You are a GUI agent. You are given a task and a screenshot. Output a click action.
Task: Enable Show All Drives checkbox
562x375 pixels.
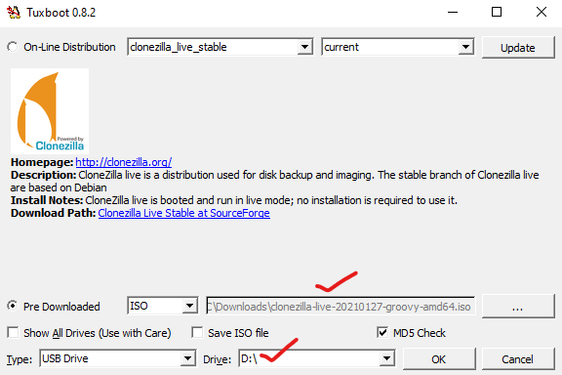(14, 333)
